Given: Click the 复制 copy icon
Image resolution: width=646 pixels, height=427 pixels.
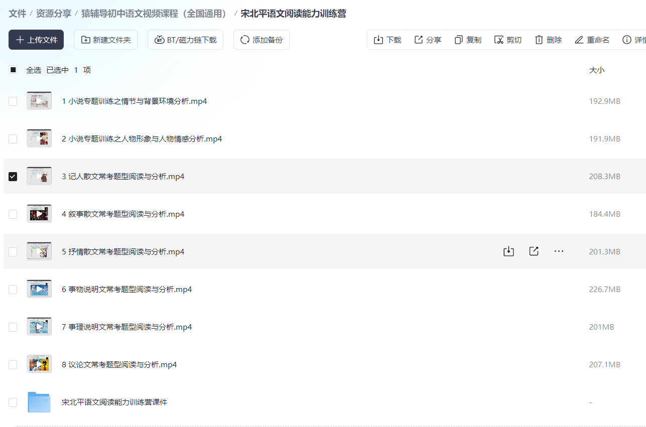Looking at the screenshot, I should coord(458,40).
